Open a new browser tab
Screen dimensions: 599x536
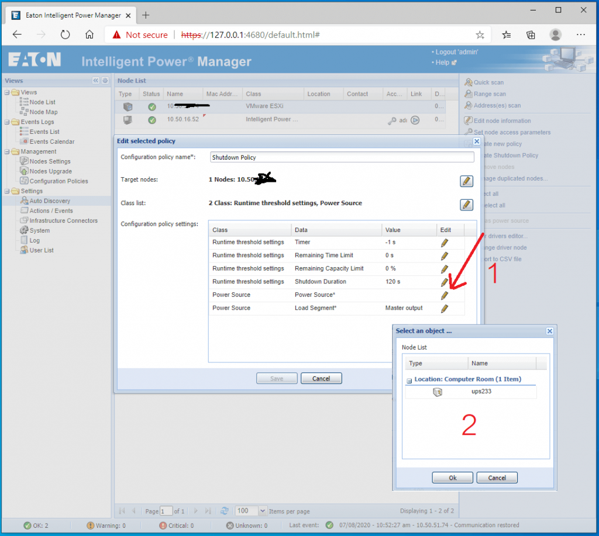pos(146,15)
